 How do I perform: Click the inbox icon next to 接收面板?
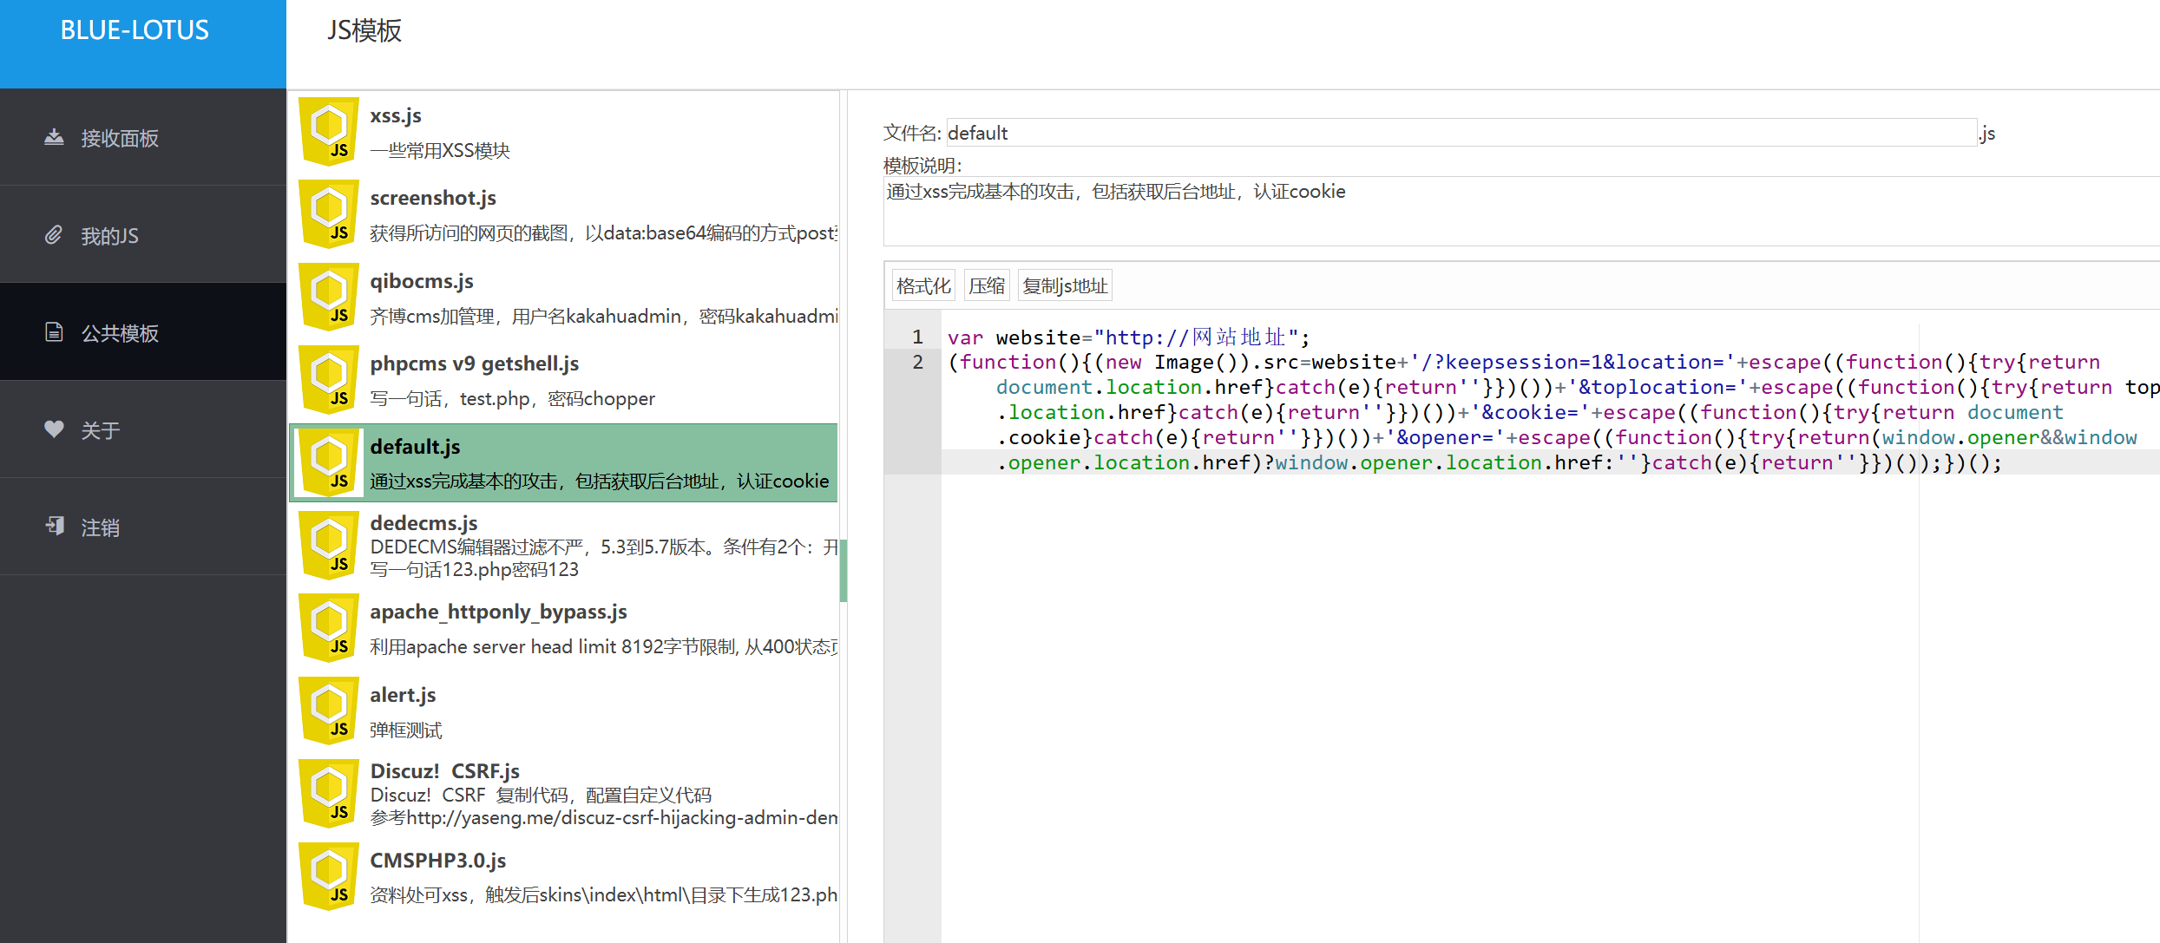(54, 137)
